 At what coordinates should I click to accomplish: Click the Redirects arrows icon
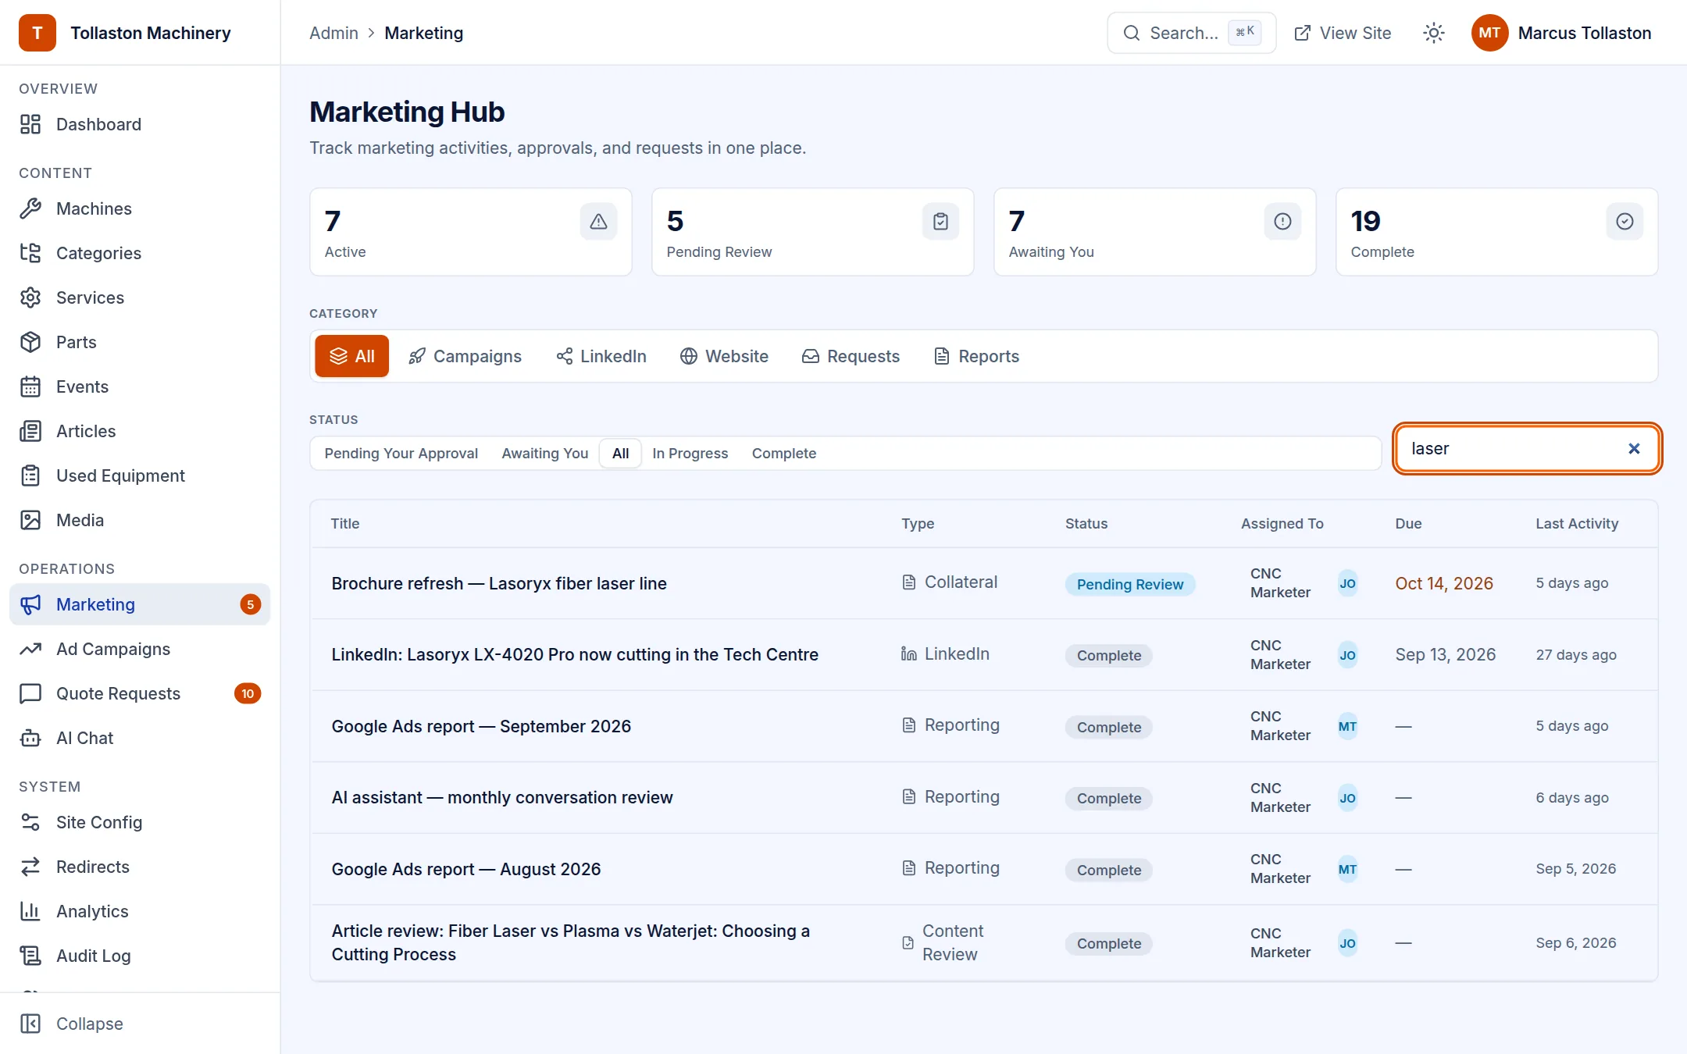tap(30, 867)
